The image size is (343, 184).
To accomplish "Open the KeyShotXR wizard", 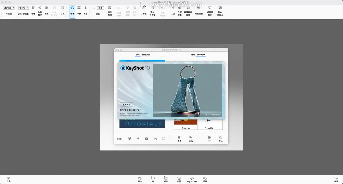I will pos(192,179).
